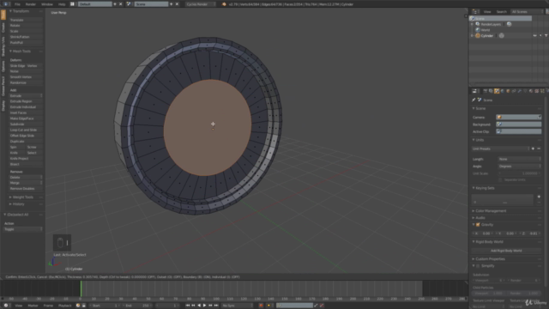Insert keyframe with timeline key icon
The height and width of the screenshot is (309, 549).
click(316, 306)
